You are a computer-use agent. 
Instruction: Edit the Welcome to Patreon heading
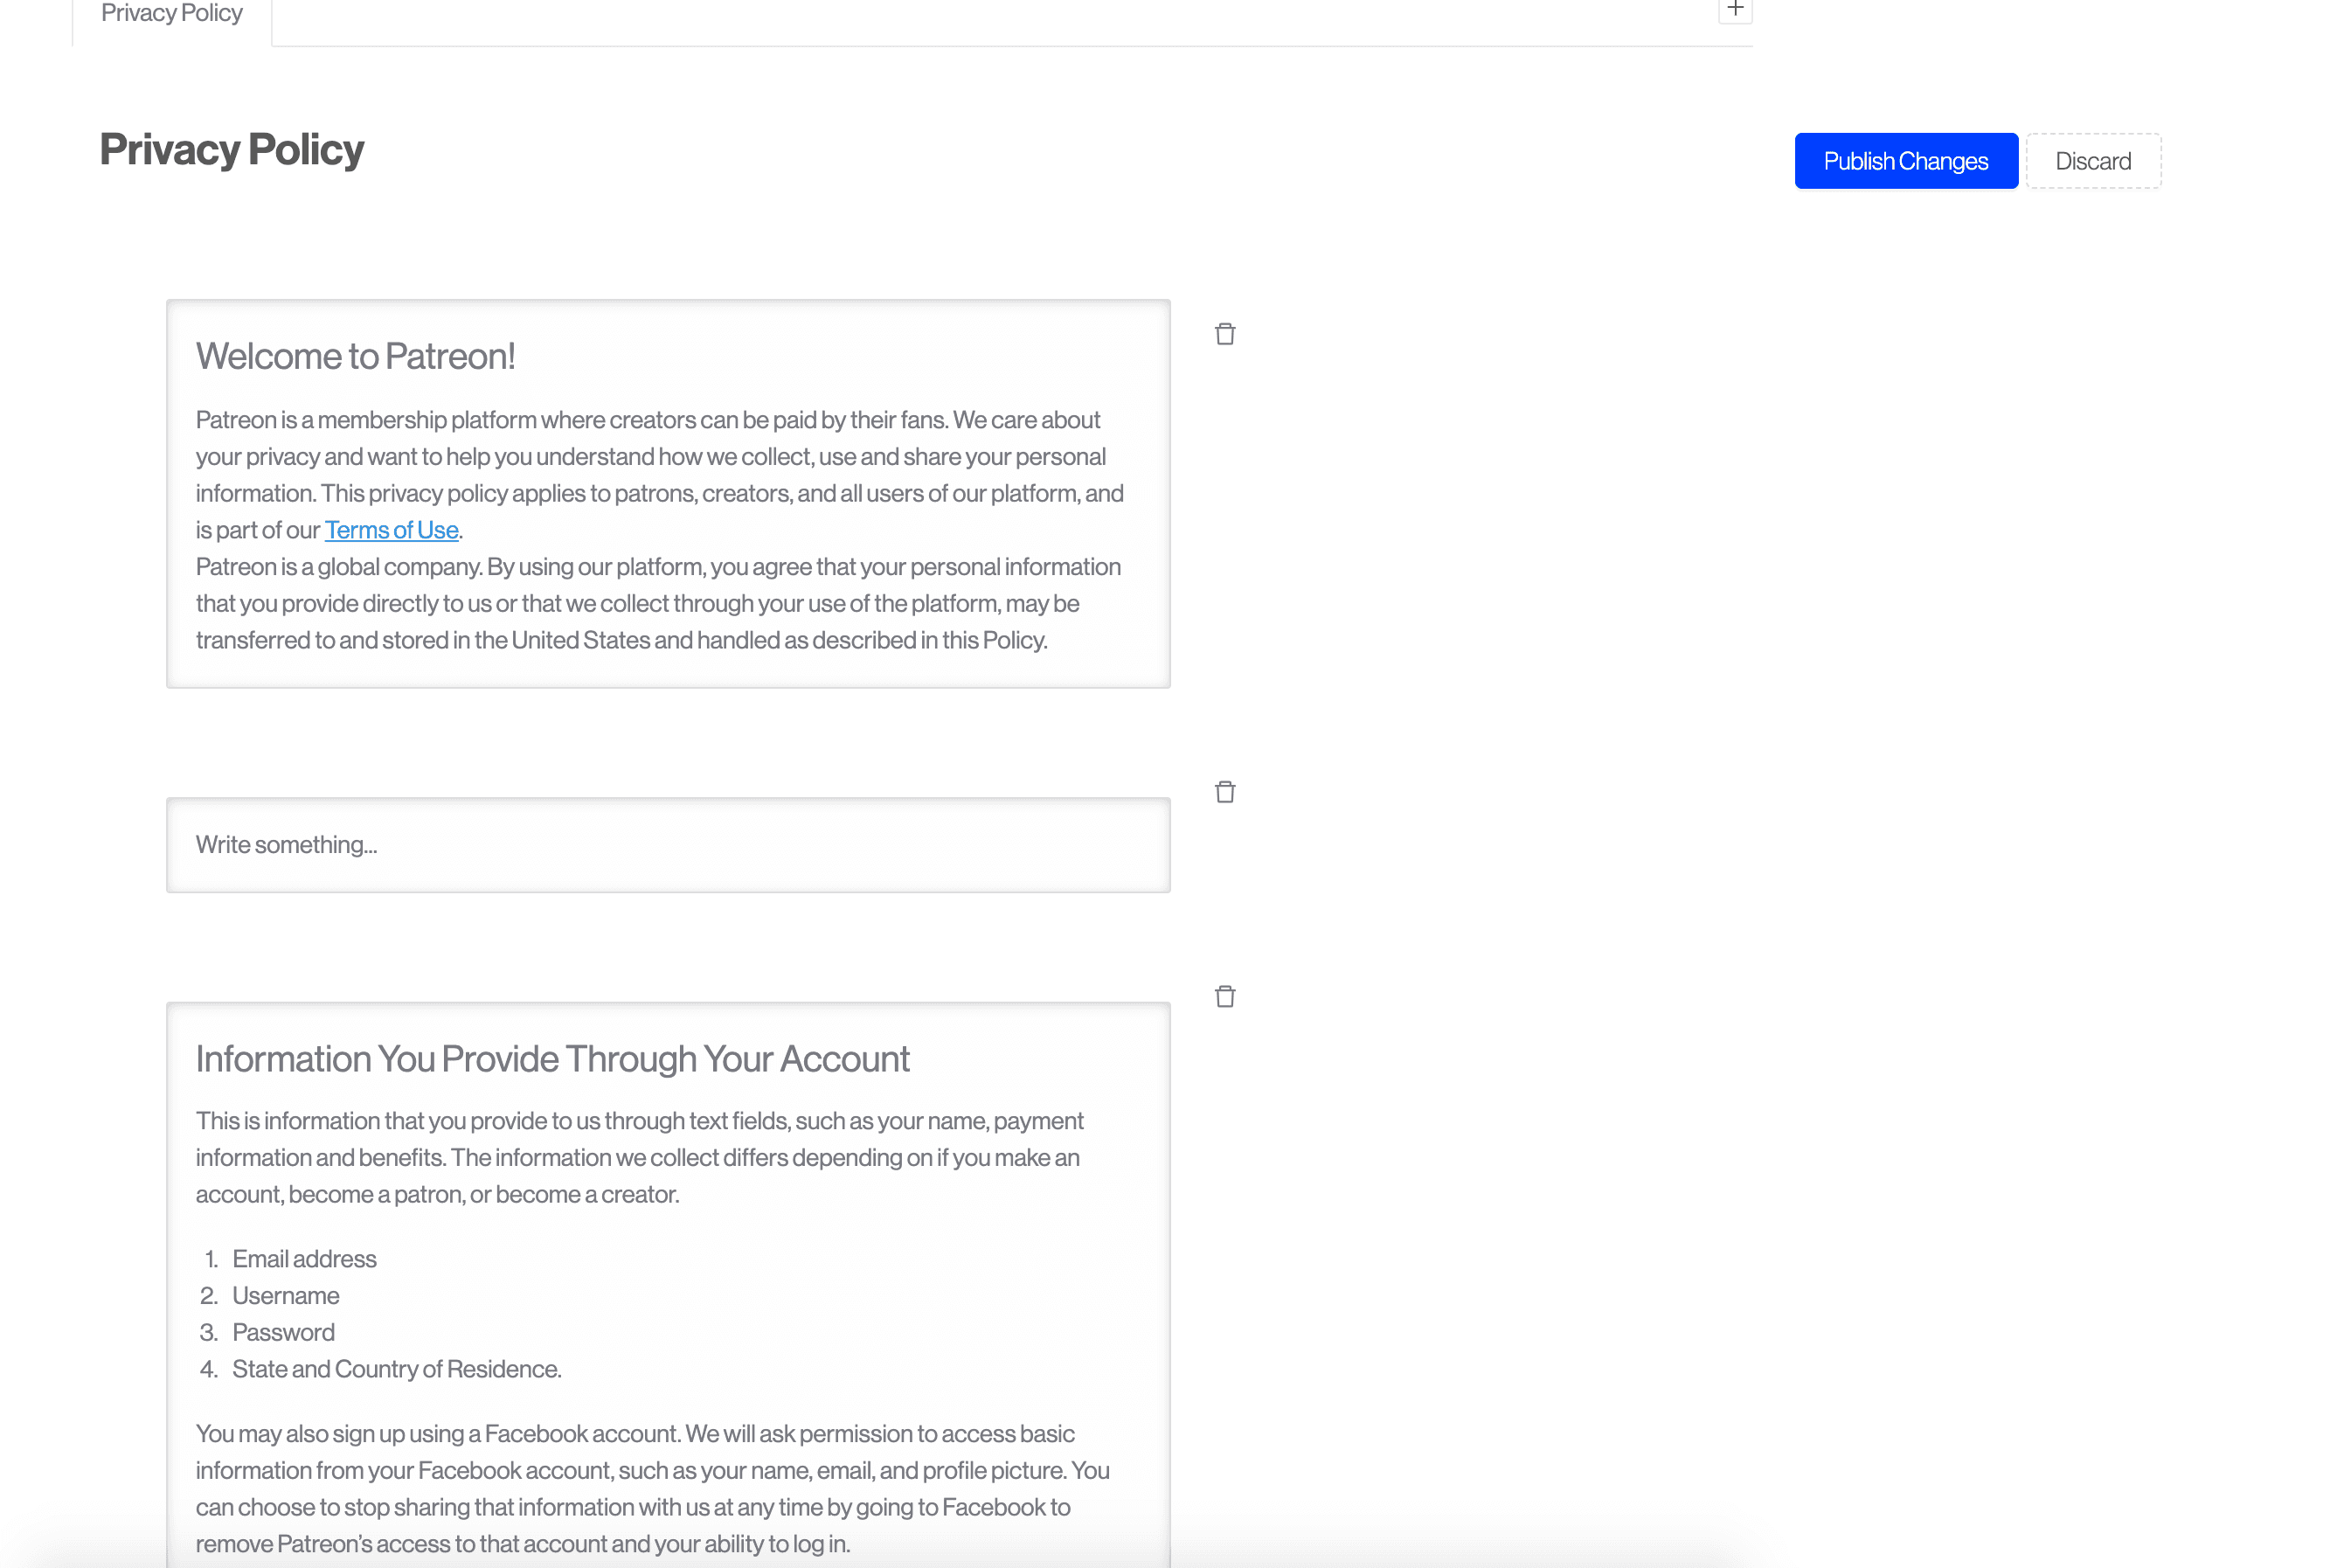tap(355, 357)
